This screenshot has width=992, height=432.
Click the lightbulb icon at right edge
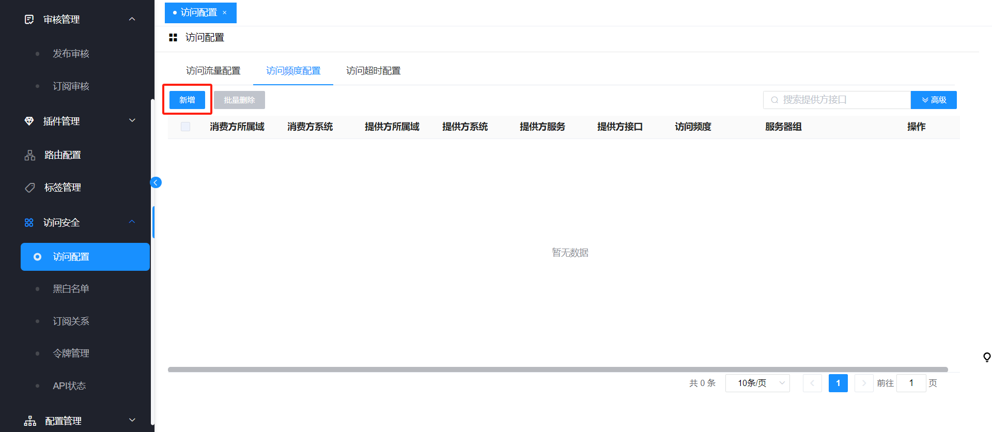click(x=986, y=357)
